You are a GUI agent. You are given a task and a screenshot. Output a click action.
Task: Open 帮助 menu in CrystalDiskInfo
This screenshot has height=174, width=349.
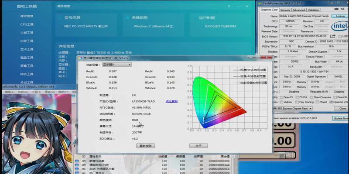63,92
